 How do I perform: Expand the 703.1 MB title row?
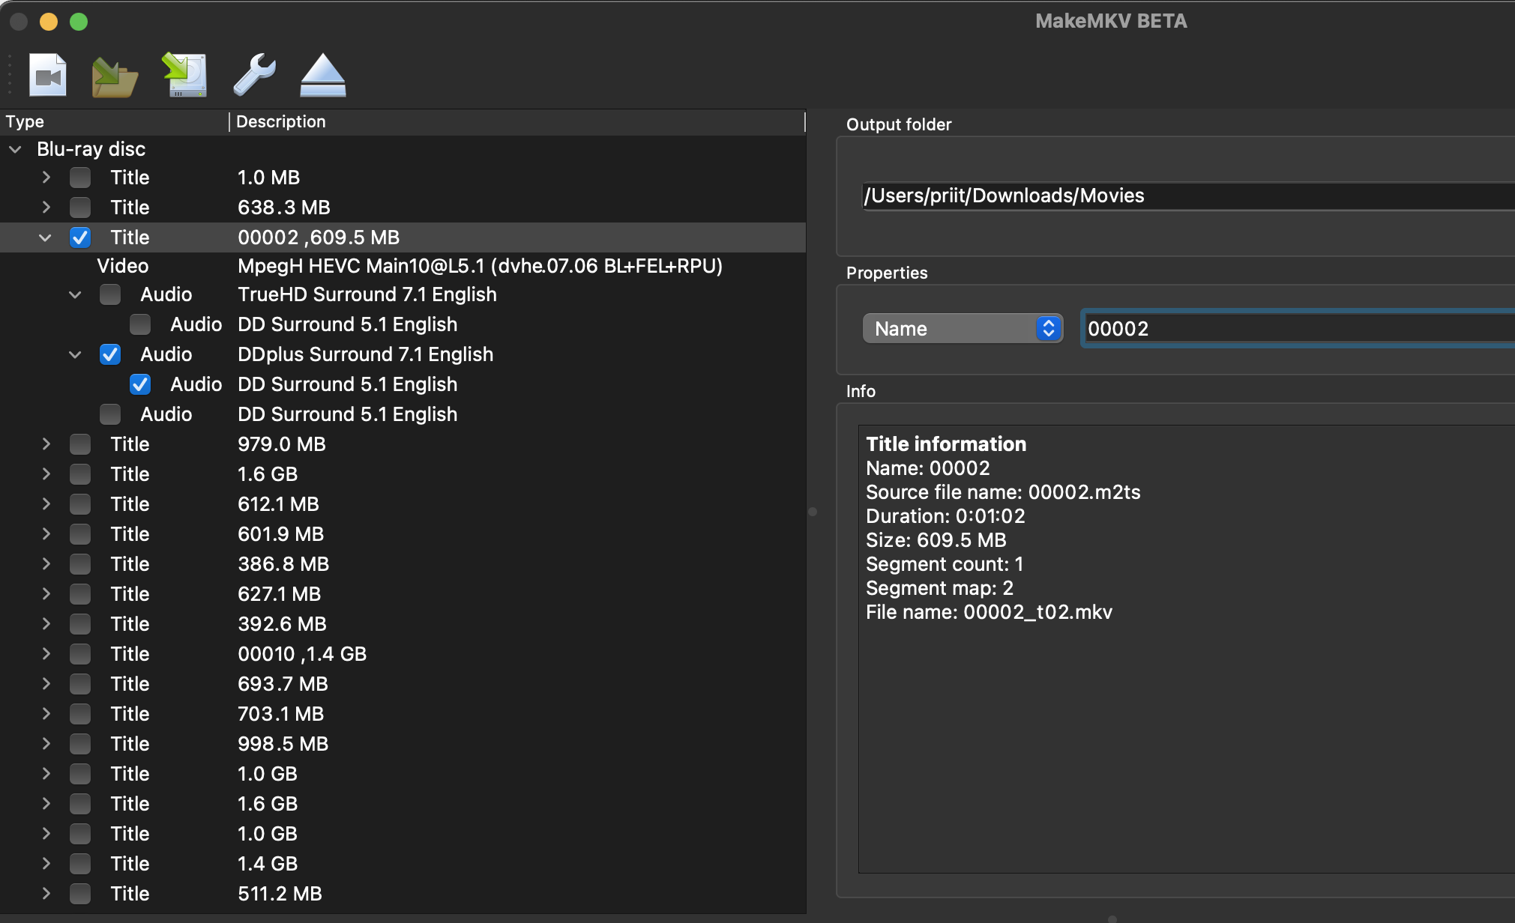tap(46, 714)
